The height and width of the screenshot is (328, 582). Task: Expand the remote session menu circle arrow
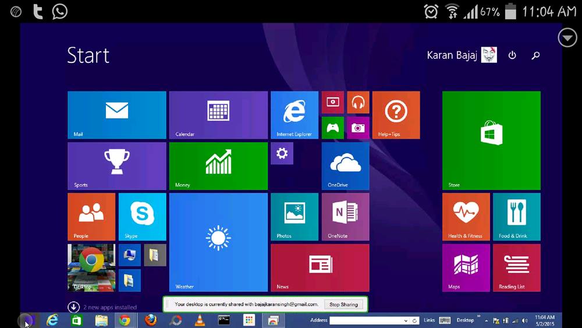pos(567,38)
